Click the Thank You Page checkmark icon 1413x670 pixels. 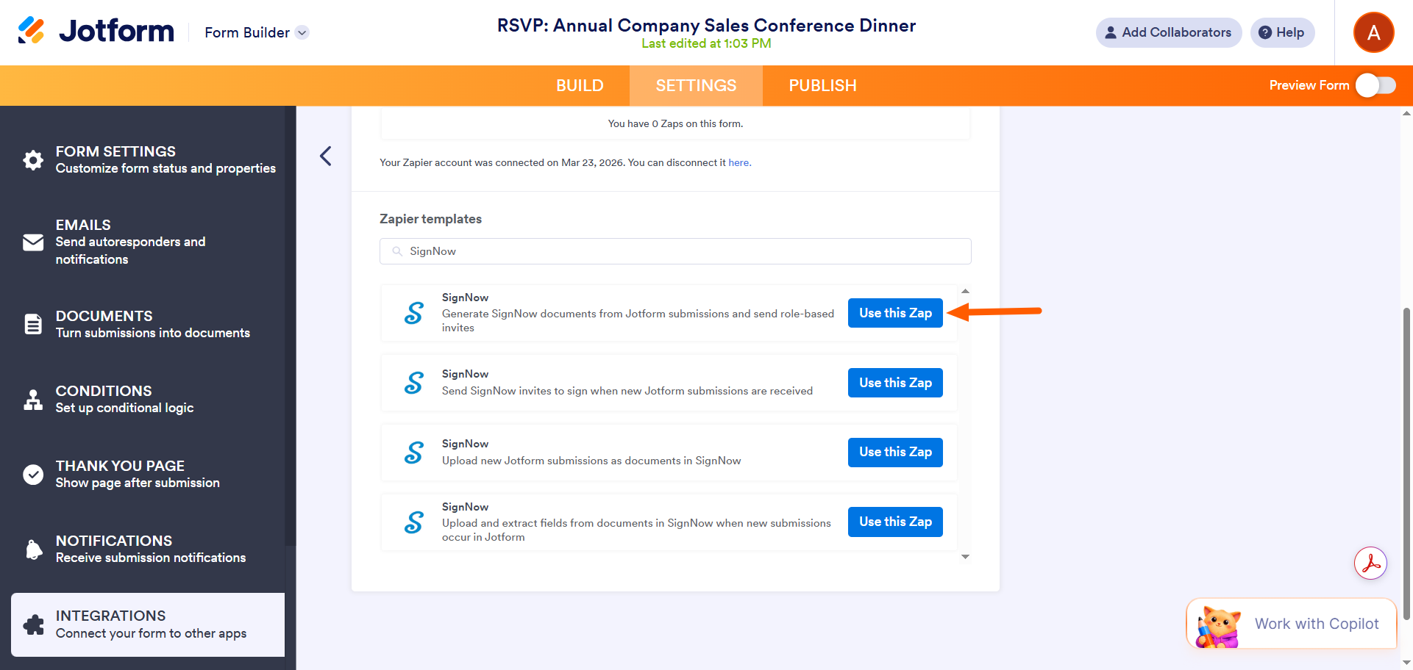coord(33,475)
